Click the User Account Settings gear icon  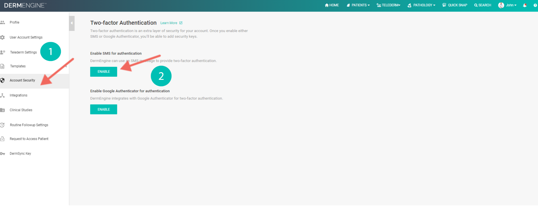(x=3, y=37)
